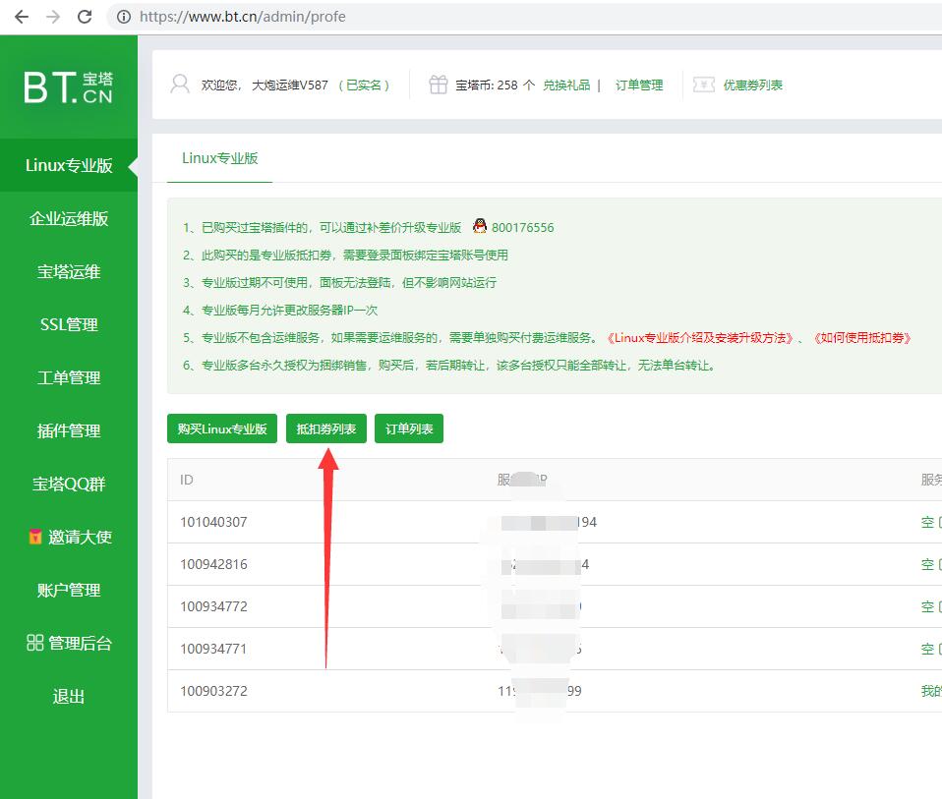Click the QQ penguin icon
Screen dimensions: 942x799
(480, 226)
